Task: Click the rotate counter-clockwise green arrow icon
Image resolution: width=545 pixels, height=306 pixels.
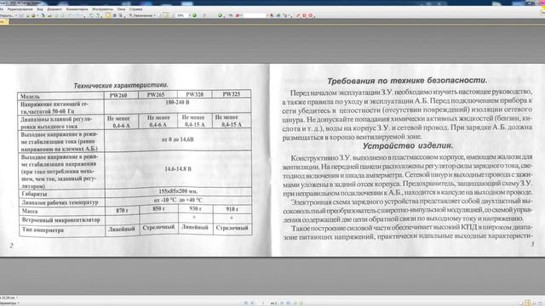Action: pos(92,15)
